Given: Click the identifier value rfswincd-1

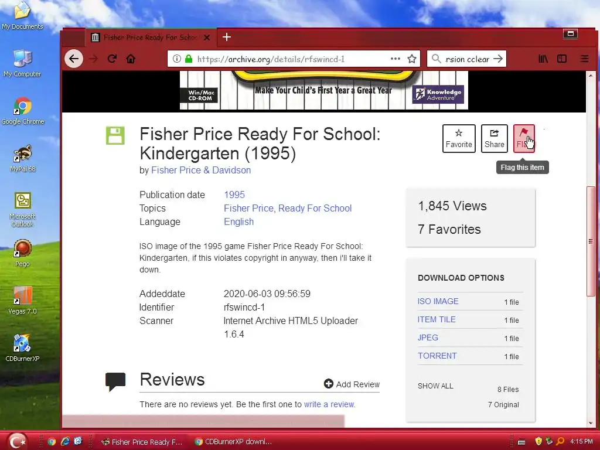Looking at the screenshot, I should point(244,307).
